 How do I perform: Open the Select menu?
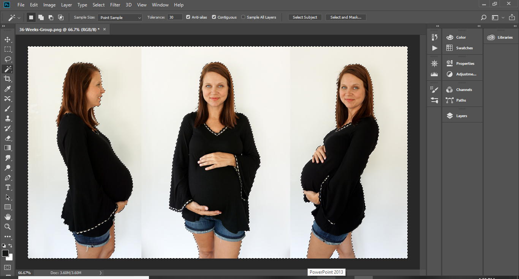[x=98, y=5]
